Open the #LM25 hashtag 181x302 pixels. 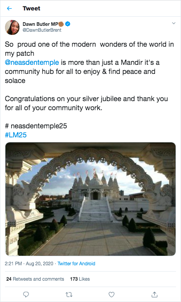click(x=15, y=135)
